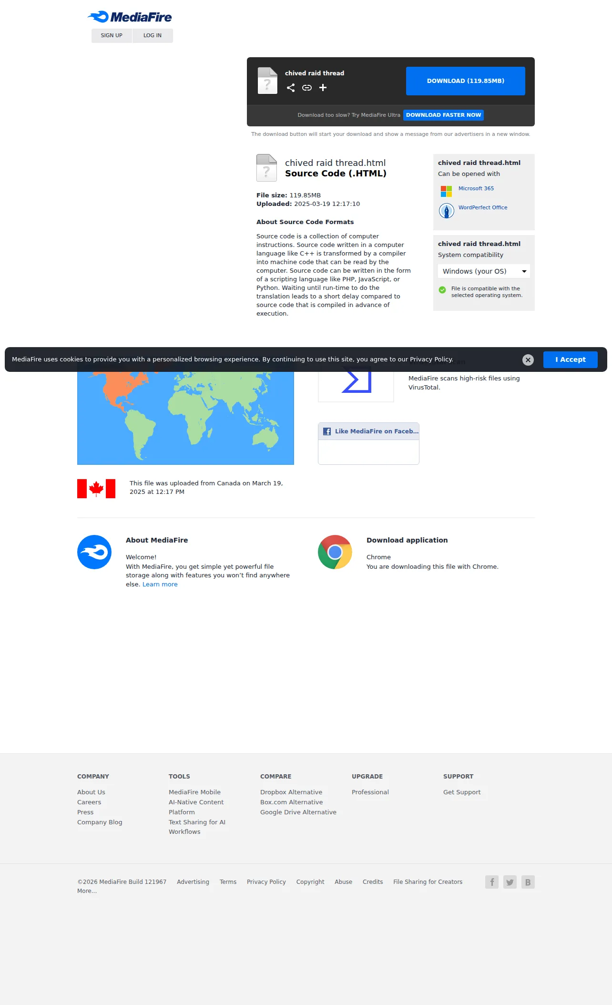Click Credits in the bottom bar
612x1005 pixels.
pos(373,882)
